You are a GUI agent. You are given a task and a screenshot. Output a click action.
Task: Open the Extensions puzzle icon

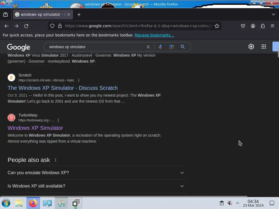pyautogui.click(x=263, y=26)
